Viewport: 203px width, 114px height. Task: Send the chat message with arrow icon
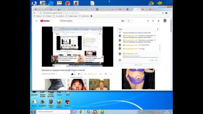click(x=156, y=60)
